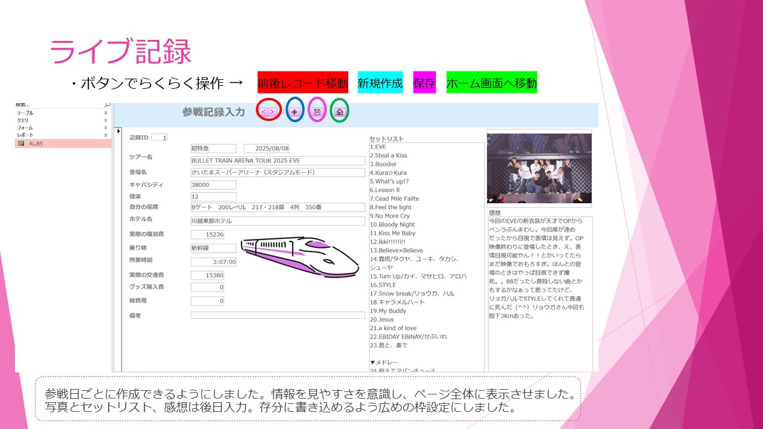Select the 2025/08/08 date field
The height and width of the screenshot is (429, 763).
point(267,148)
